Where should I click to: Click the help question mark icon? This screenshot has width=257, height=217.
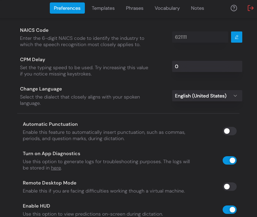click(x=234, y=8)
